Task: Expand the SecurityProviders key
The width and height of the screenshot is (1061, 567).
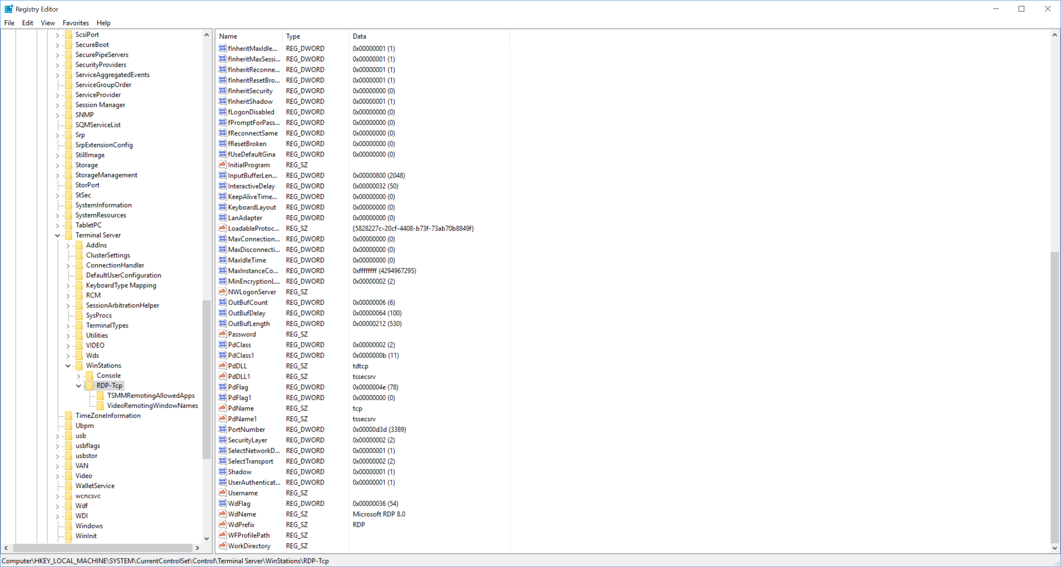Action: pos(57,65)
